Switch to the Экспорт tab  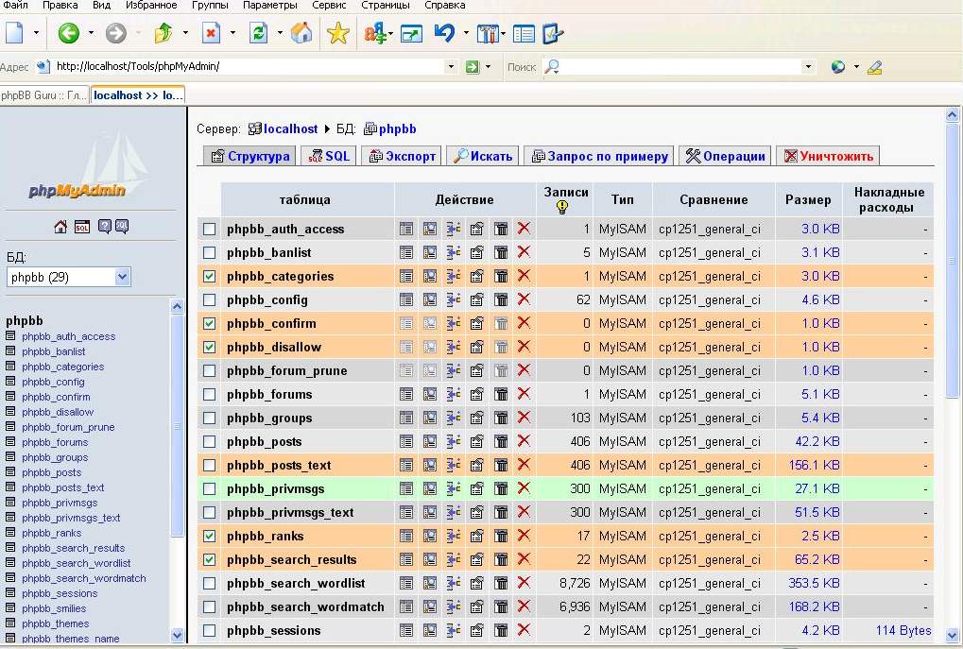[x=403, y=156]
